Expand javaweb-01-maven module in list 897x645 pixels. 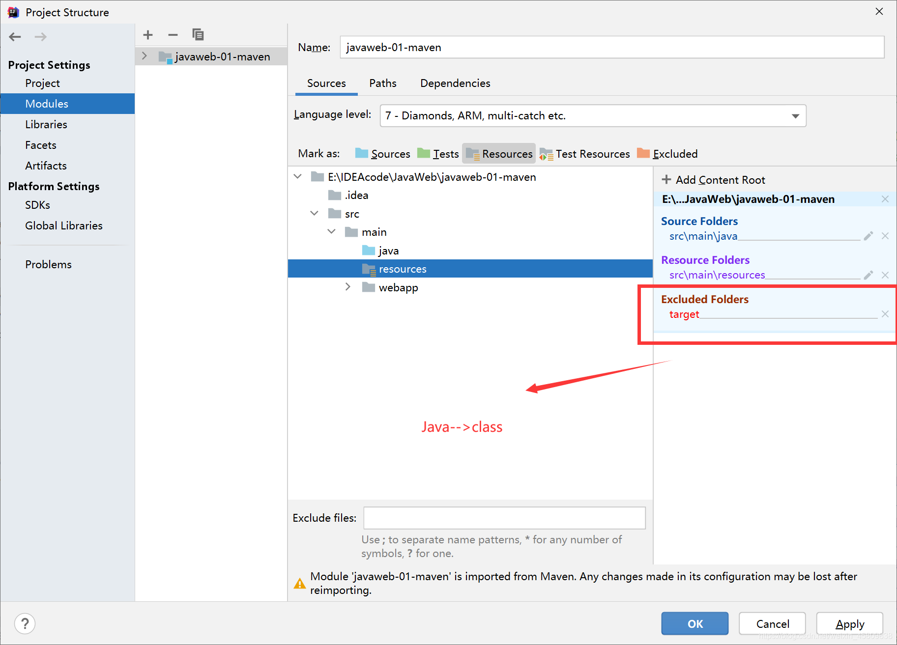(145, 56)
